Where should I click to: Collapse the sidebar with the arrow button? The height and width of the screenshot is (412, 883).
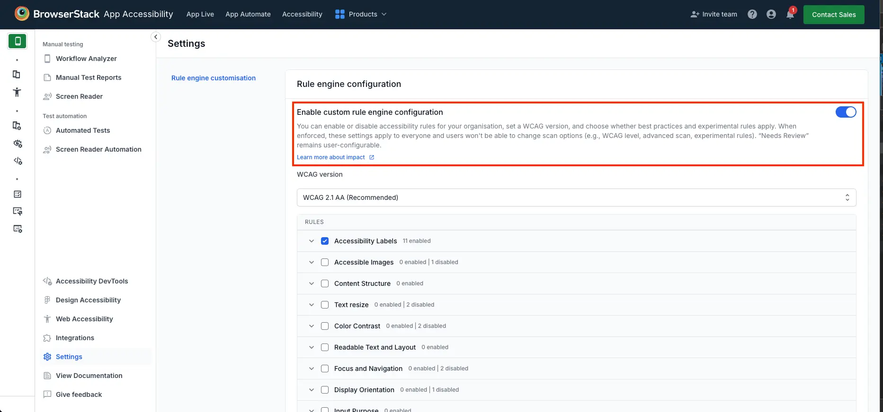(156, 37)
